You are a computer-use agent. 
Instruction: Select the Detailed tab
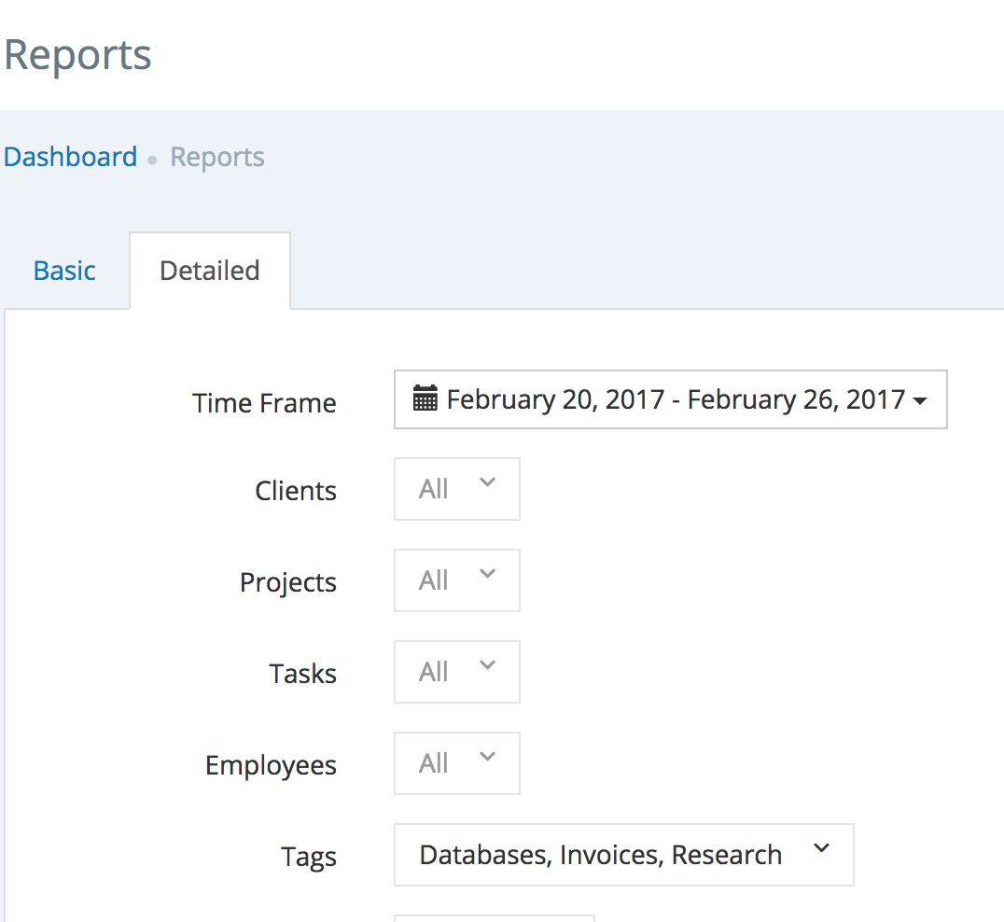210,271
